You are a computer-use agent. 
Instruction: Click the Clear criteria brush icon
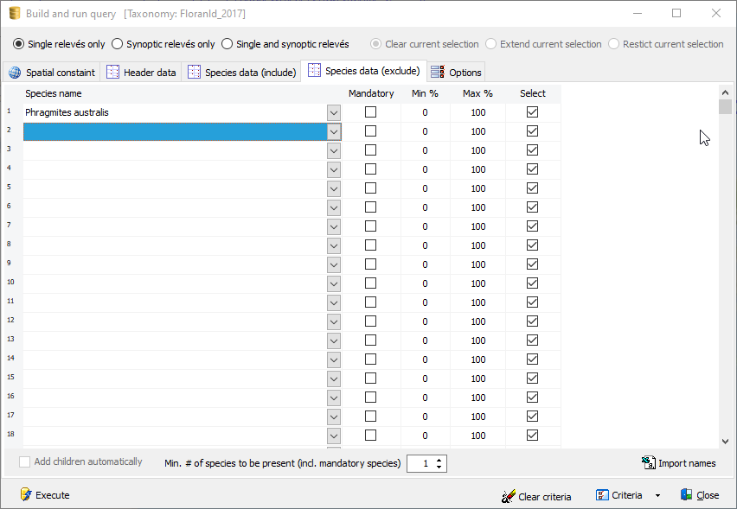point(509,497)
